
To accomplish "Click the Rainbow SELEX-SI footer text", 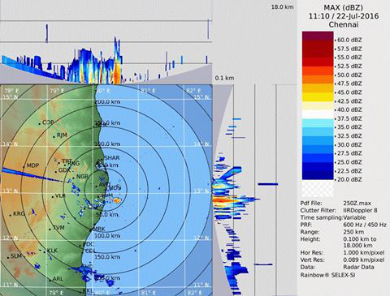I will tap(327, 275).
